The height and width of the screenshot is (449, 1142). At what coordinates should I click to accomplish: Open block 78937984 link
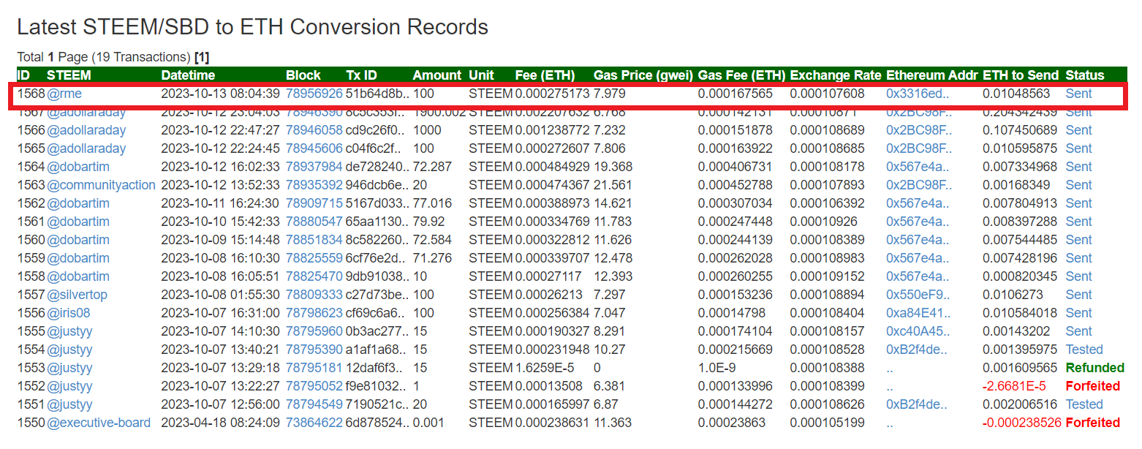point(314,167)
